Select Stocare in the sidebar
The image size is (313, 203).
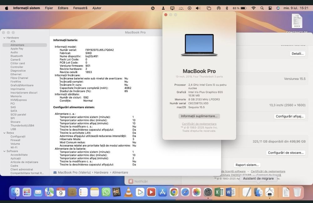pos(15,122)
